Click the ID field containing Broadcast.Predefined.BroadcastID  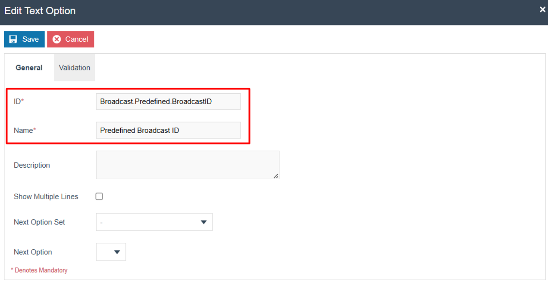(168, 101)
